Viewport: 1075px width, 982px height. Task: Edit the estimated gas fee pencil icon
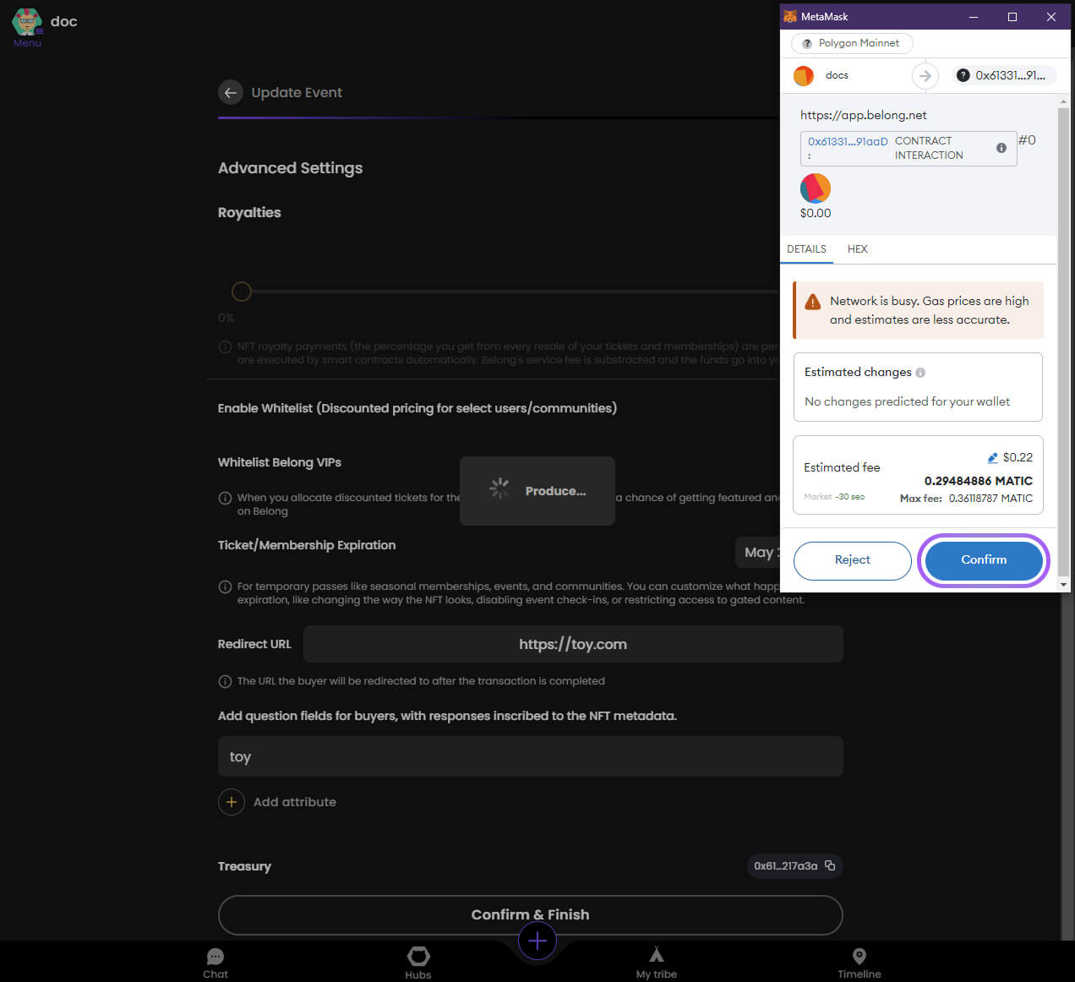pos(993,458)
